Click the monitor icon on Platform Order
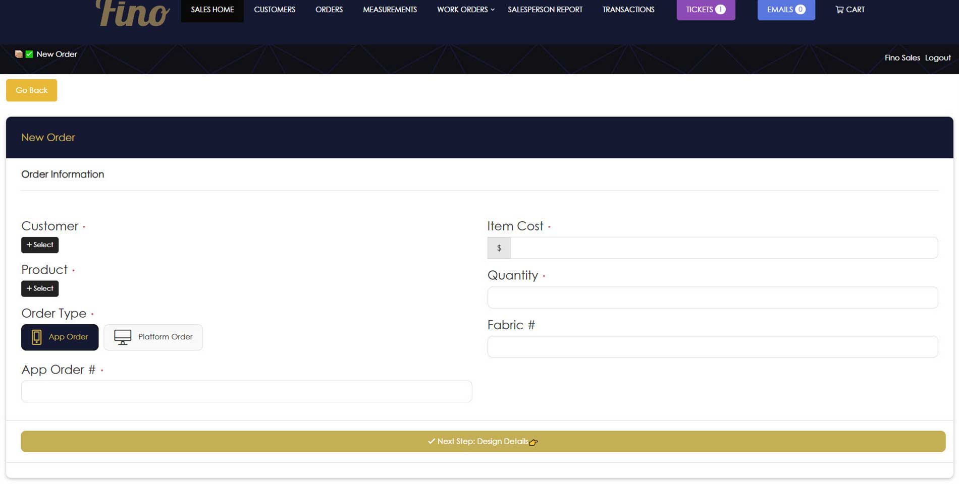 point(123,337)
